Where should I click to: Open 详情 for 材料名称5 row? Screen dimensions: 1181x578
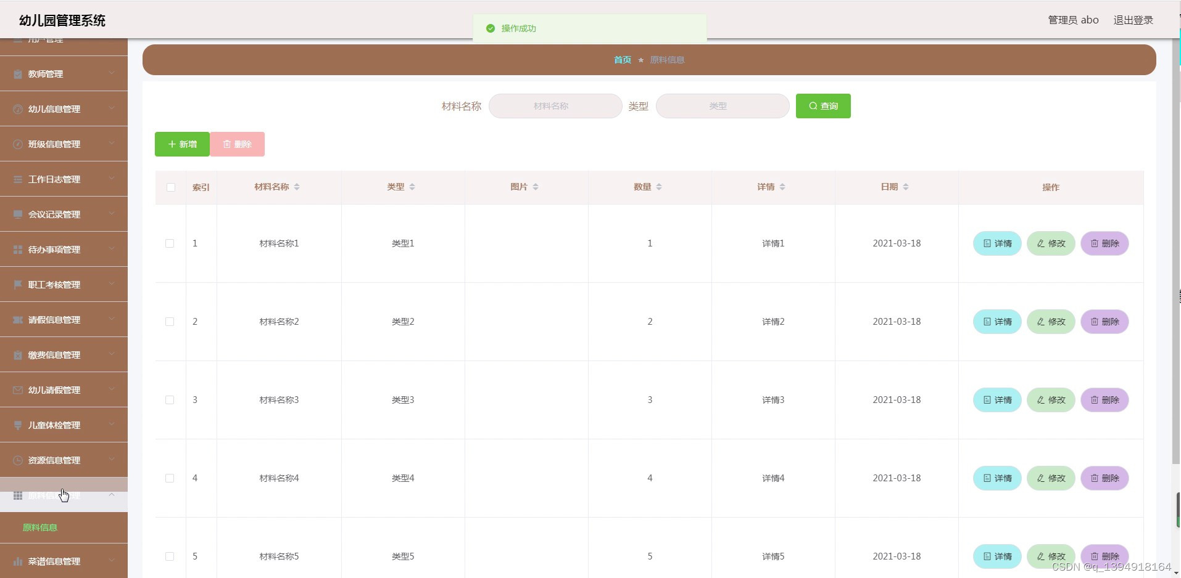[997, 556]
